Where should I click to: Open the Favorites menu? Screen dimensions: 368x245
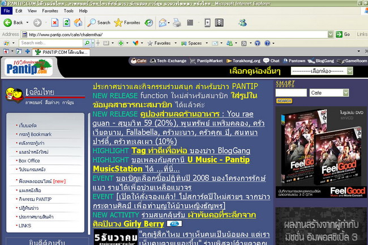[50, 11]
